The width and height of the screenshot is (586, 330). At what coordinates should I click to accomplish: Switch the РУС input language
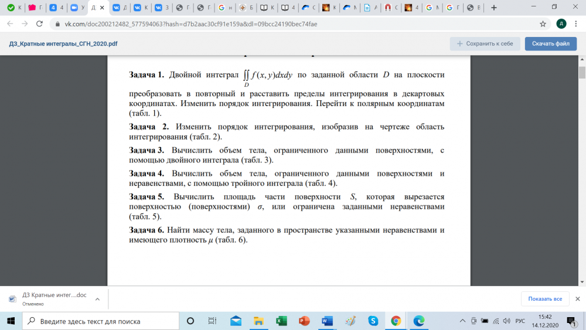(520, 321)
